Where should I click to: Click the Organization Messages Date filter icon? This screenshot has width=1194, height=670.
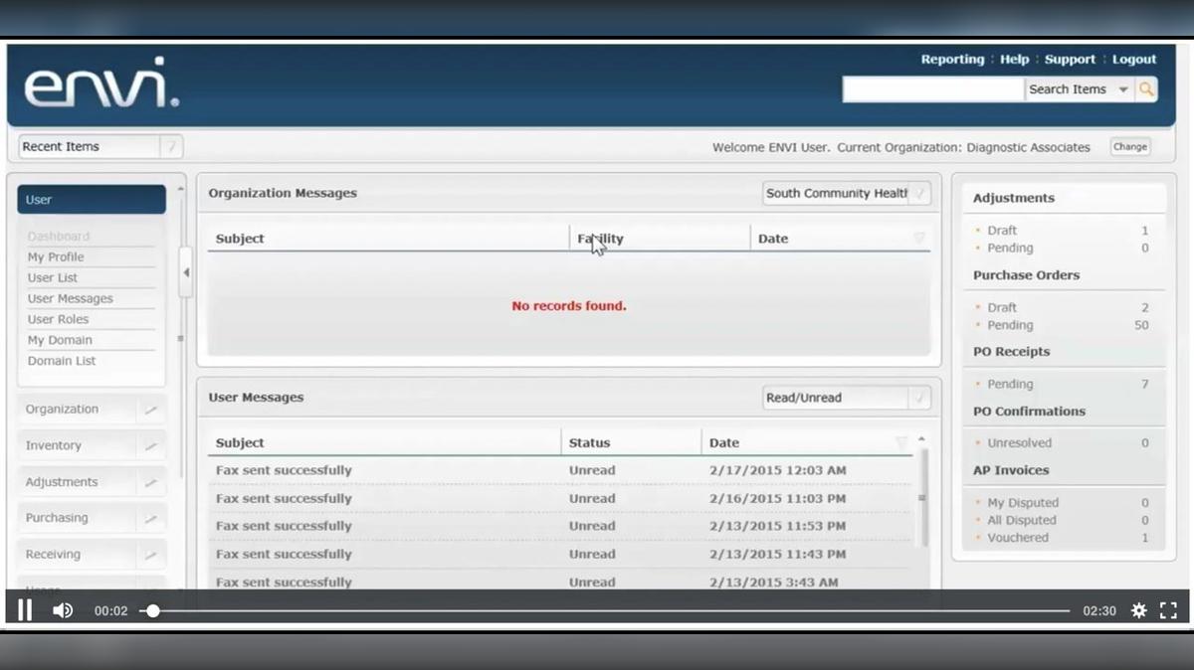tap(918, 239)
